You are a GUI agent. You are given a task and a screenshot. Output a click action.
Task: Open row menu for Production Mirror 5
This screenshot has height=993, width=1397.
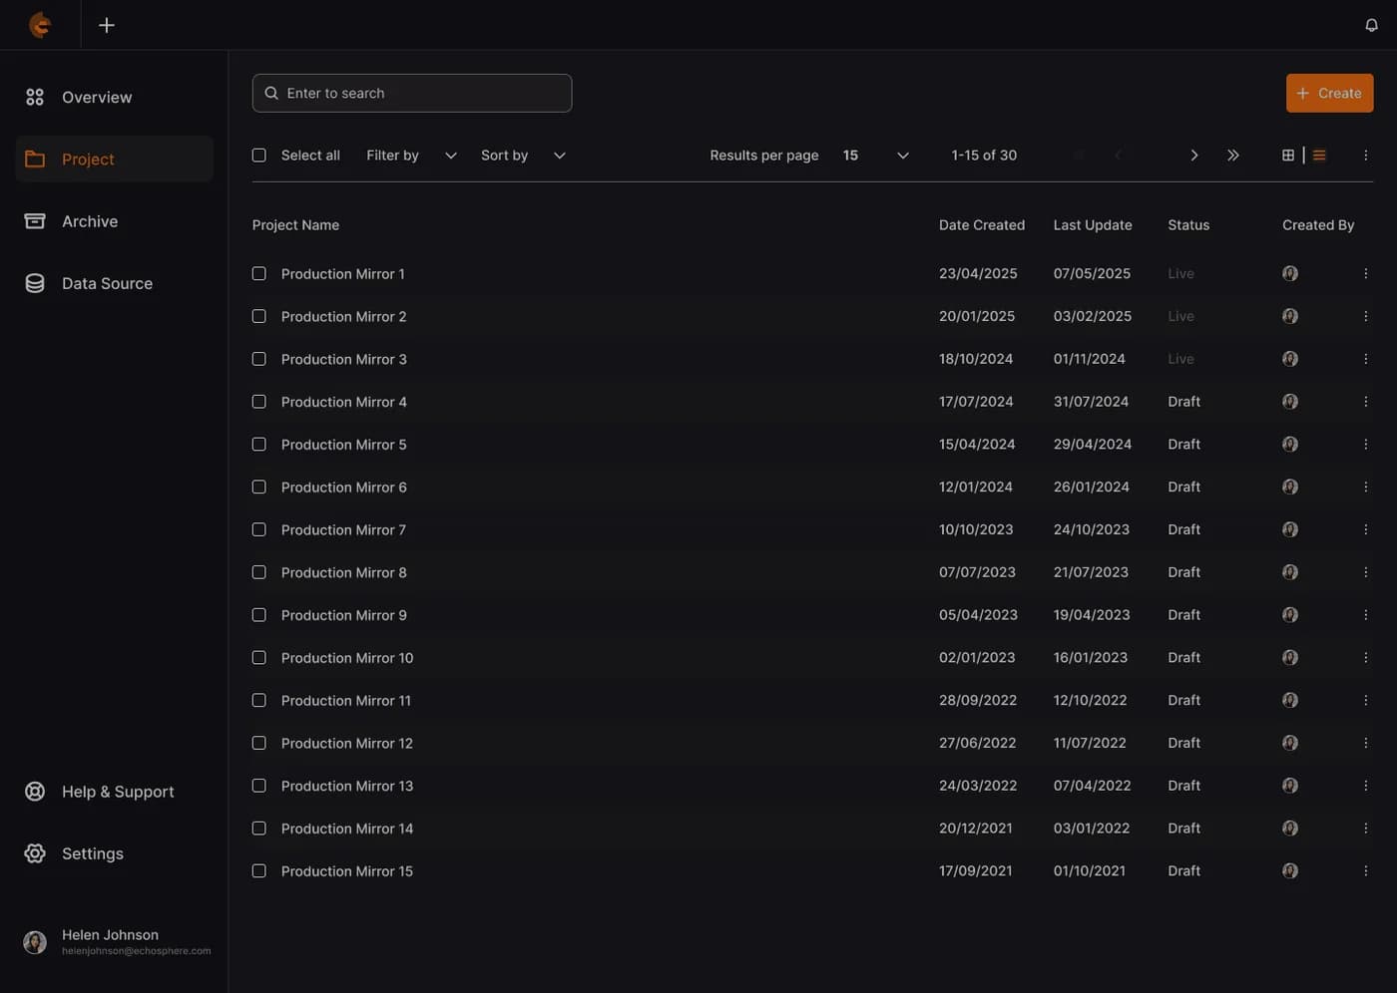[x=1365, y=445]
